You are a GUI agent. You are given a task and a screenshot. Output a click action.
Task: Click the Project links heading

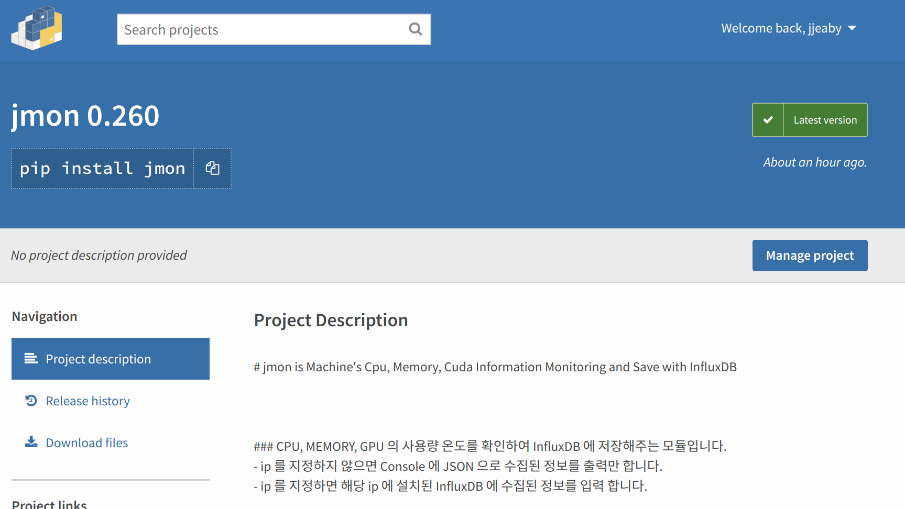point(49,504)
